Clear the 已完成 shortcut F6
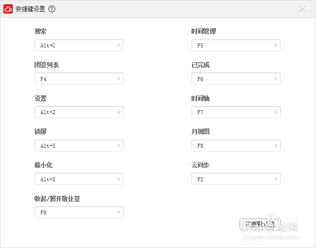Image resolution: width=316 pixels, height=248 pixels. (276, 79)
